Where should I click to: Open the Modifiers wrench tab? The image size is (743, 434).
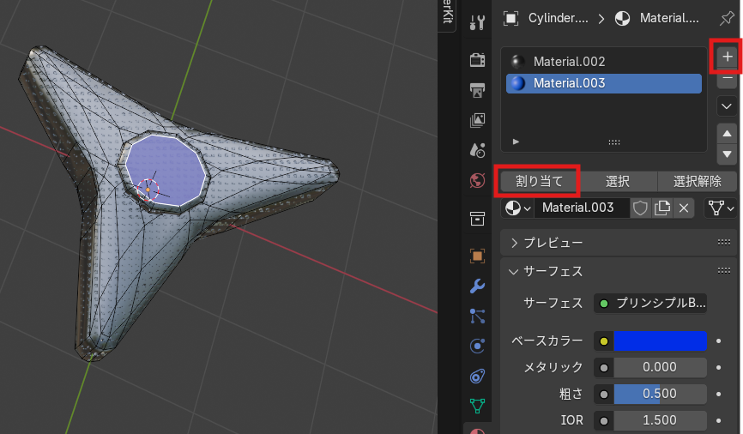(477, 286)
